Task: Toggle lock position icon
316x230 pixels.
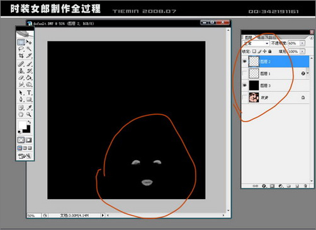Action: [264, 51]
